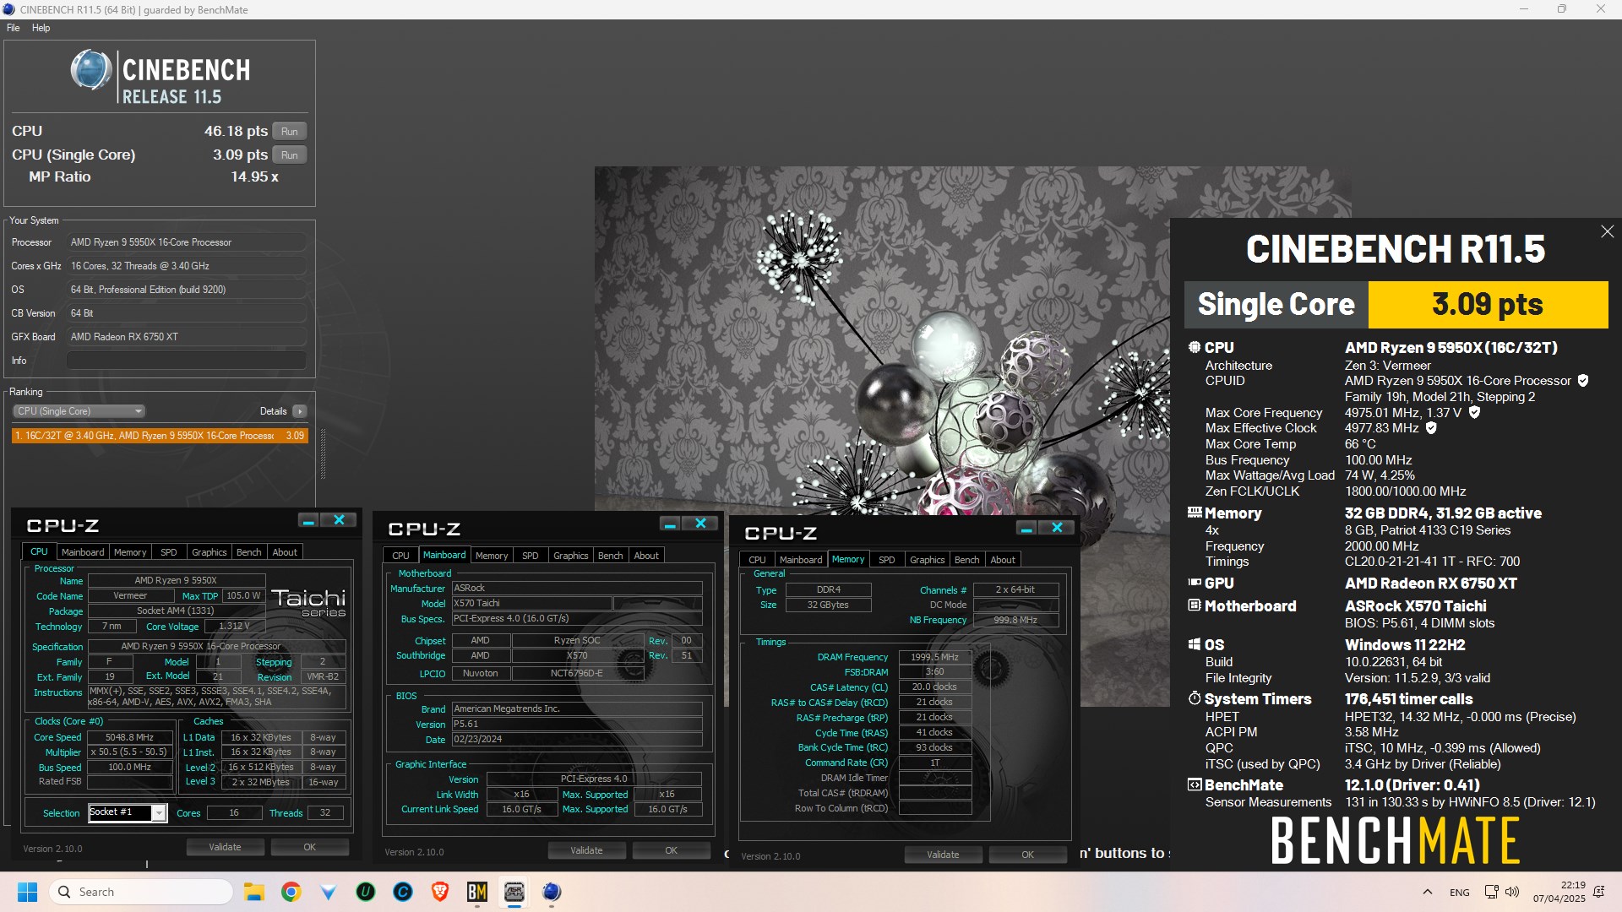Click the GFX Board AMD Radeon RX 6750 XT field
Screen dimensions: 1622x912
click(187, 337)
